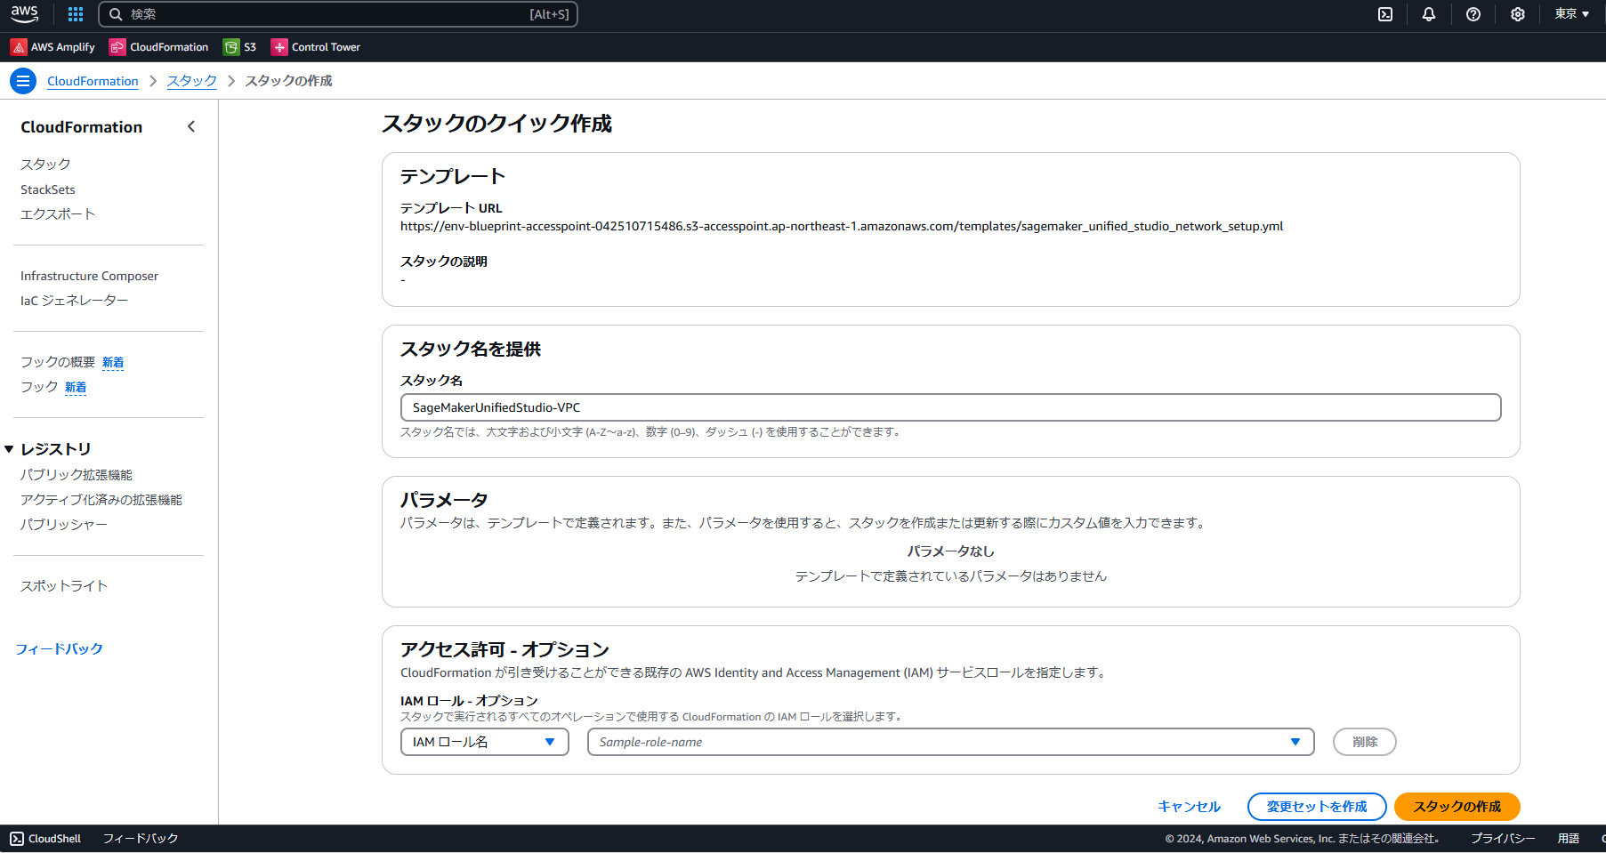Click the スタックの作成 button
The width and height of the screenshot is (1606, 853).
pyautogui.click(x=1457, y=807)
